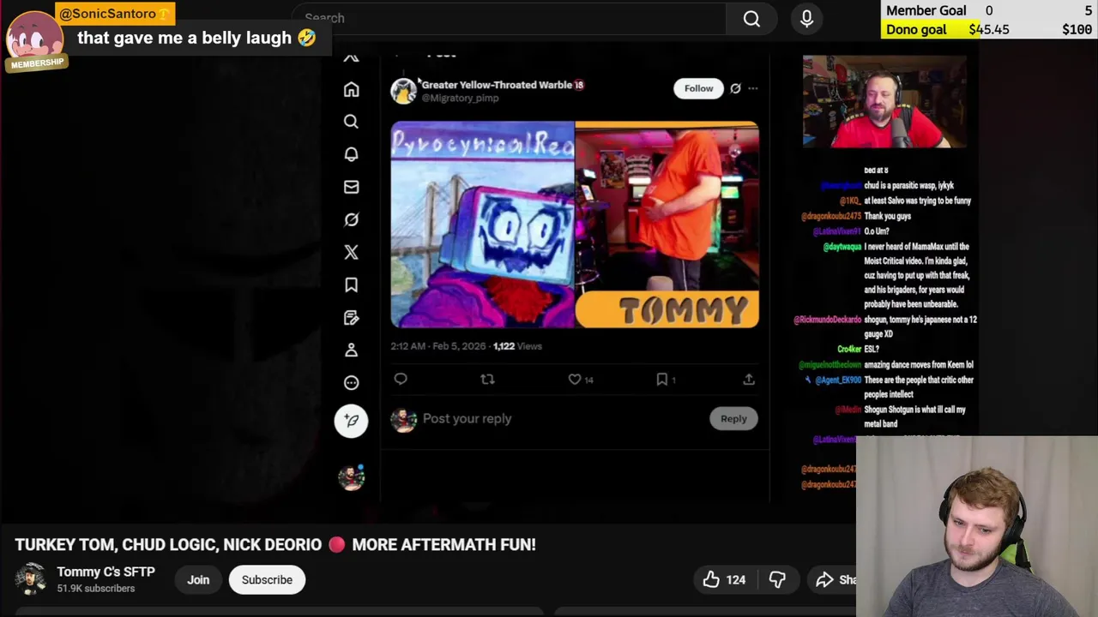Click the share upload icon on post
Screen dimensions: 1098x617
[749, 379]
